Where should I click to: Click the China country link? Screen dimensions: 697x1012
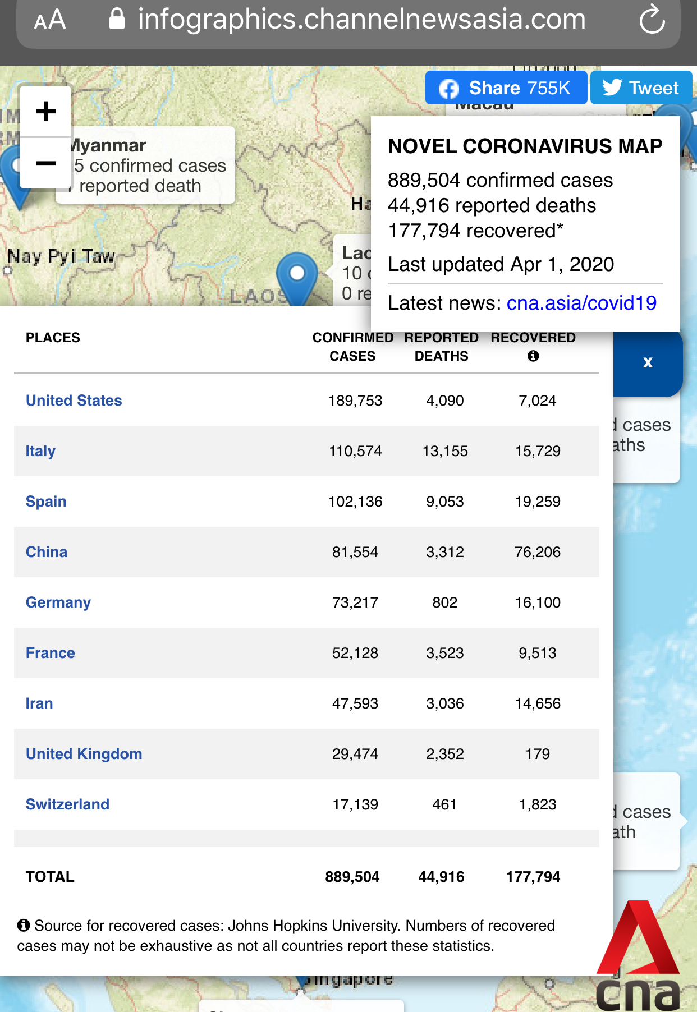(47, 552)
